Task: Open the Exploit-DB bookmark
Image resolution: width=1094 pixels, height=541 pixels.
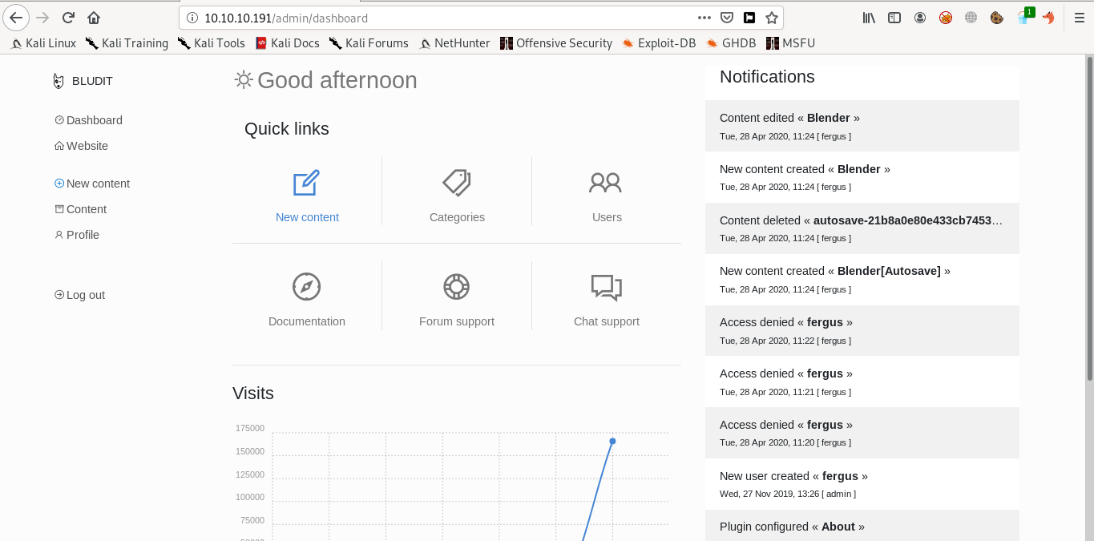Action: pyautogui.click(x=666, y=43)
